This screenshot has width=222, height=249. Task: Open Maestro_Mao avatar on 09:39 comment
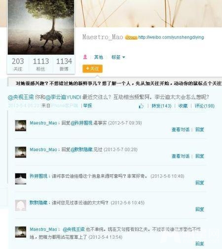click(21, 125)
